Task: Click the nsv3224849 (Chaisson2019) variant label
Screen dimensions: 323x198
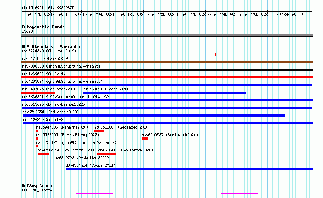Action: pyautogui.click(x=49, y=51)
